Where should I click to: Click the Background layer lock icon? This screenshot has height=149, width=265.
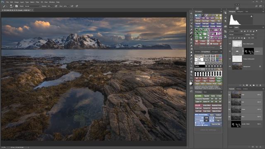260,67
